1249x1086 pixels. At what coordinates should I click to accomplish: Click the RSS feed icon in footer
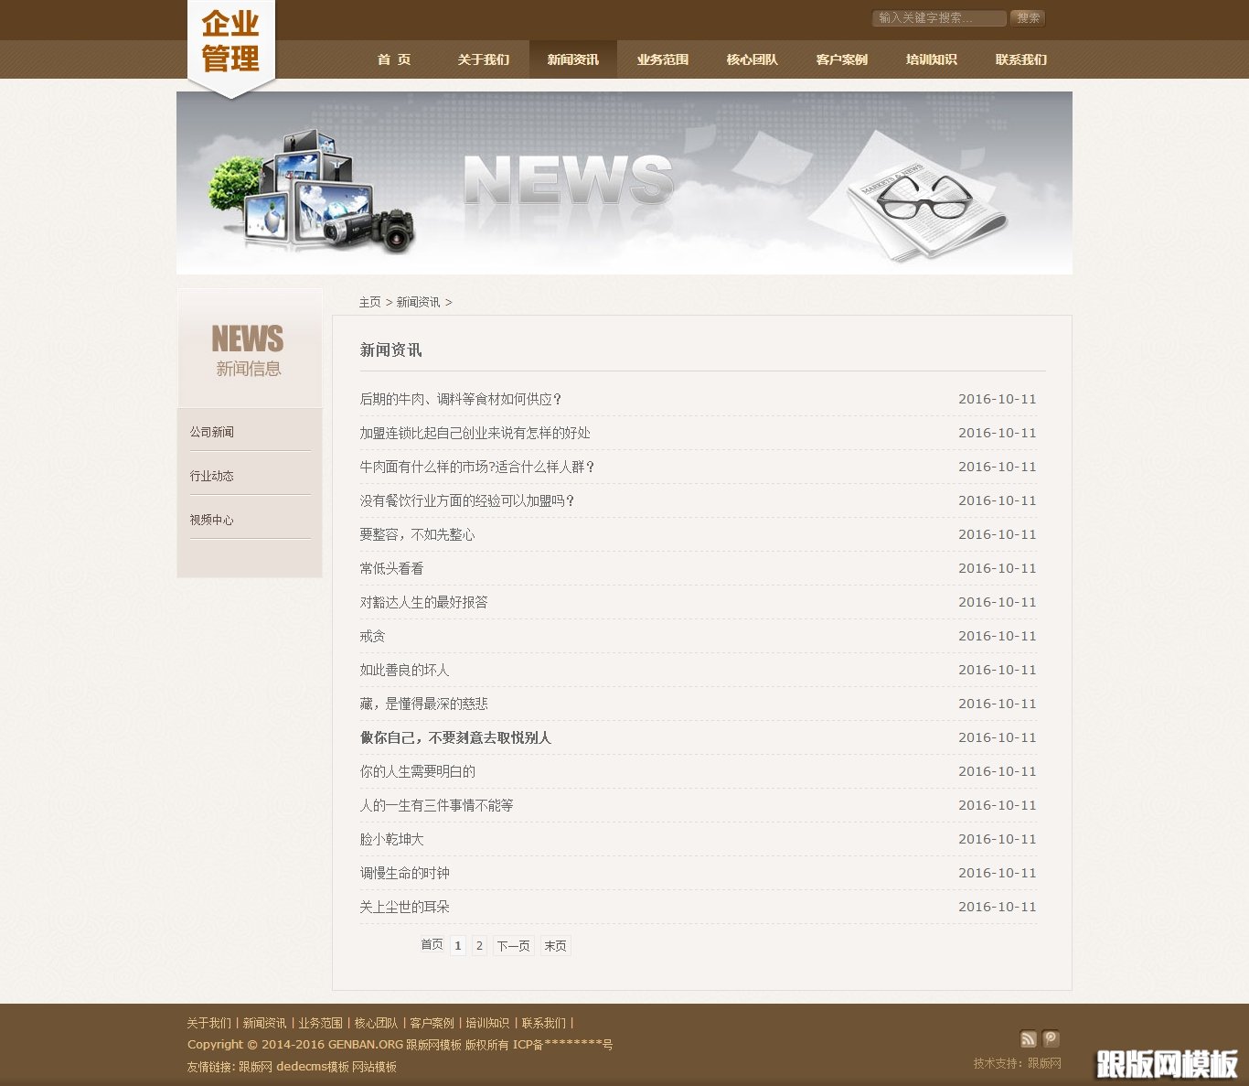[x=1029, y=1039]
